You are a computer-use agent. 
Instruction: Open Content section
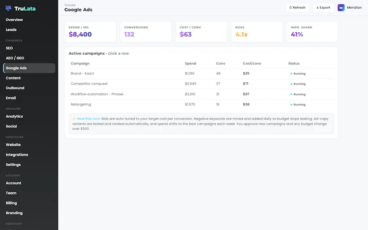[13, 78]
